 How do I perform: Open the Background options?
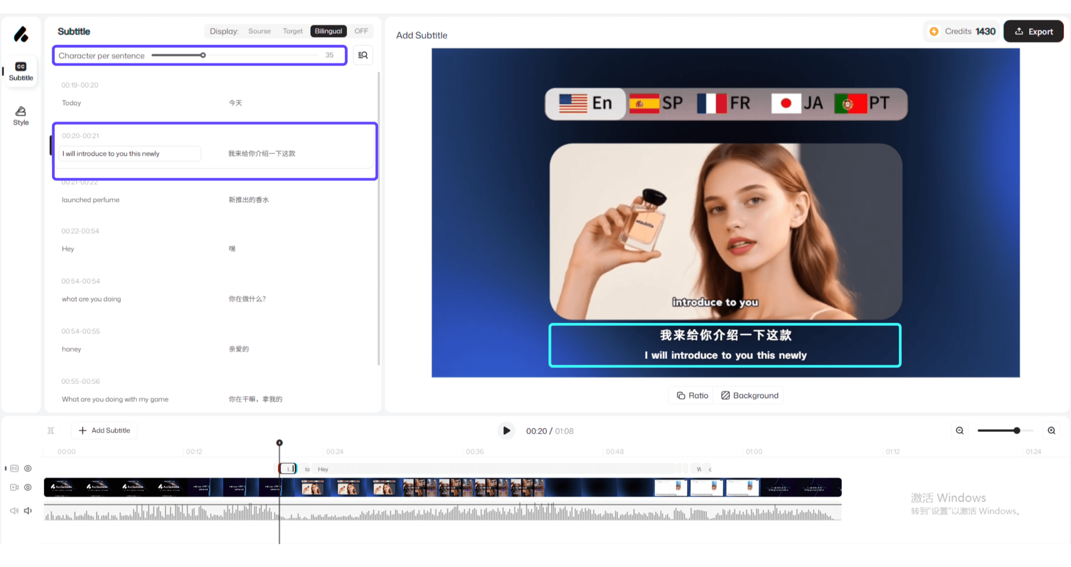749,395
